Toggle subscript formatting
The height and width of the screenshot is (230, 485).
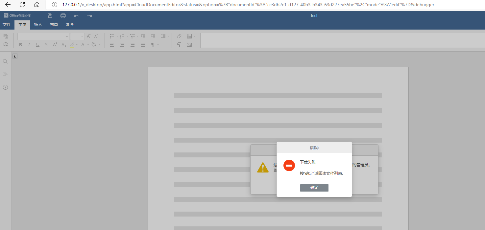[x=64, y=45]
